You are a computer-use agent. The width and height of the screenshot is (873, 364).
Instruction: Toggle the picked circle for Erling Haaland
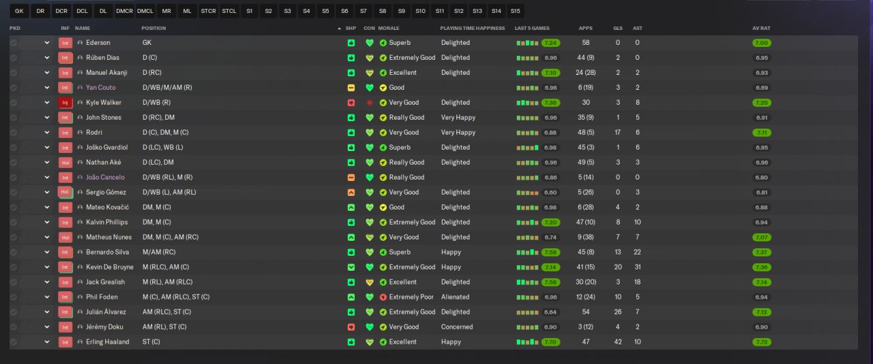[x=14, y=342]
